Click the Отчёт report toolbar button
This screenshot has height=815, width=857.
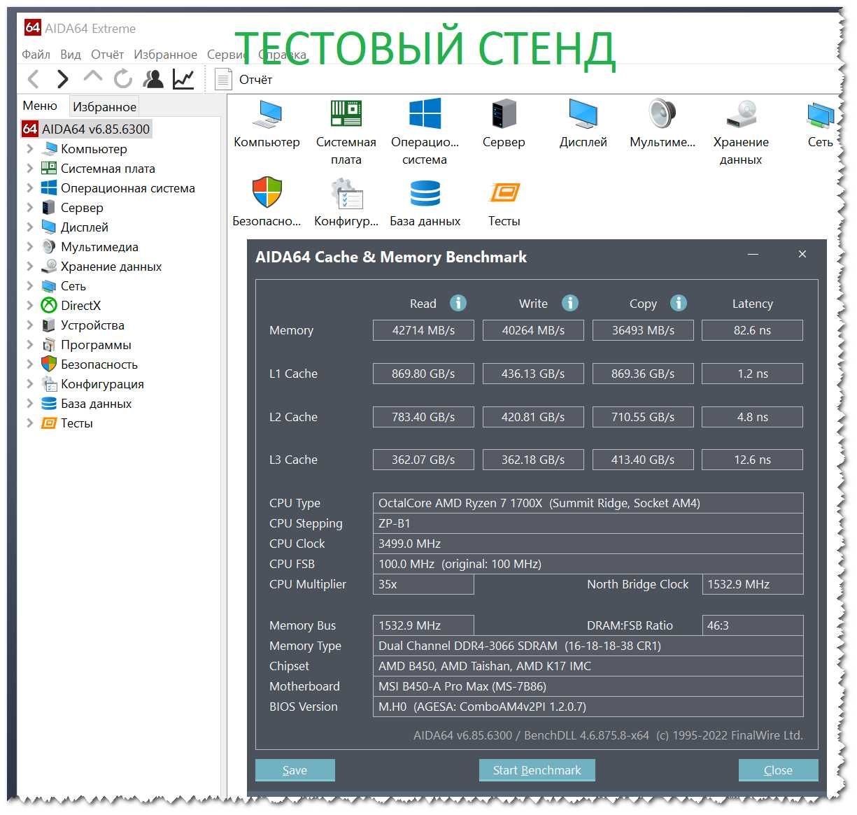click(x=243, y=79)
